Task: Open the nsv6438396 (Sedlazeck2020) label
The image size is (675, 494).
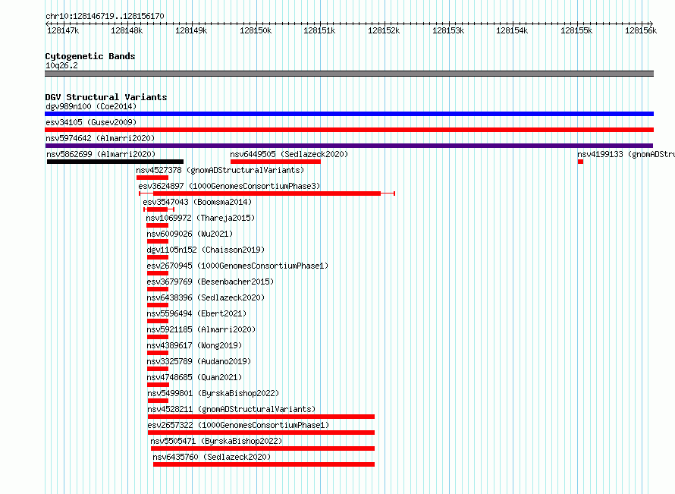Action: [x=206, y=297]
